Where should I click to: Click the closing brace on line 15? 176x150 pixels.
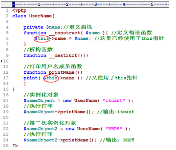[13, 89]
